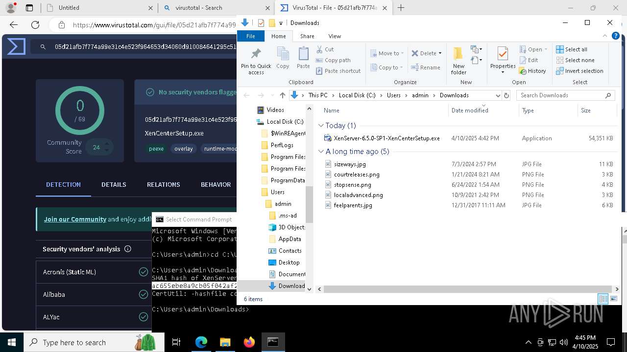Collapse the Explorer ribbon with chevron

606,36
